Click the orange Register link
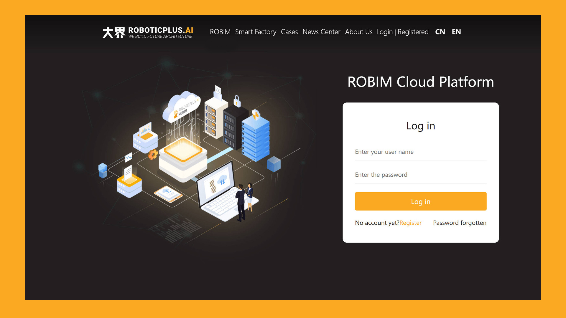The width and height of the screenshot is (566, 318). [410, 223]
